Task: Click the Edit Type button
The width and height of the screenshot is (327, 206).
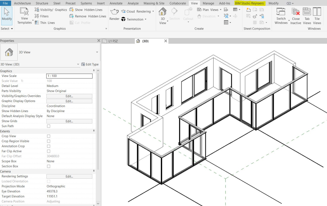Action: click(x=90, y=65)
